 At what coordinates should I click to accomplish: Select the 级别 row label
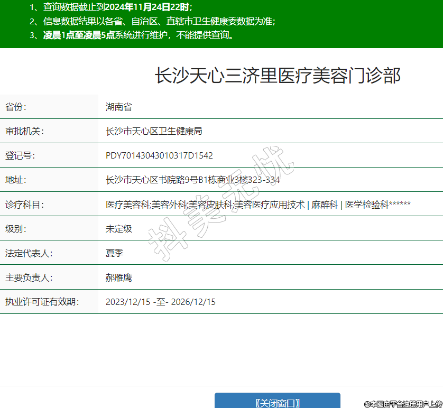16,229
